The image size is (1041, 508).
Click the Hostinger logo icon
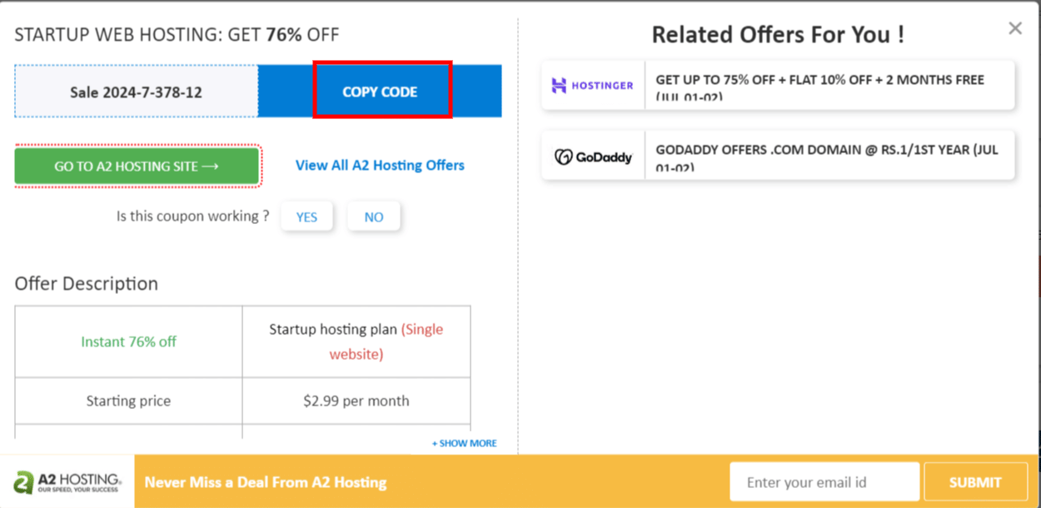coord(592,85)
